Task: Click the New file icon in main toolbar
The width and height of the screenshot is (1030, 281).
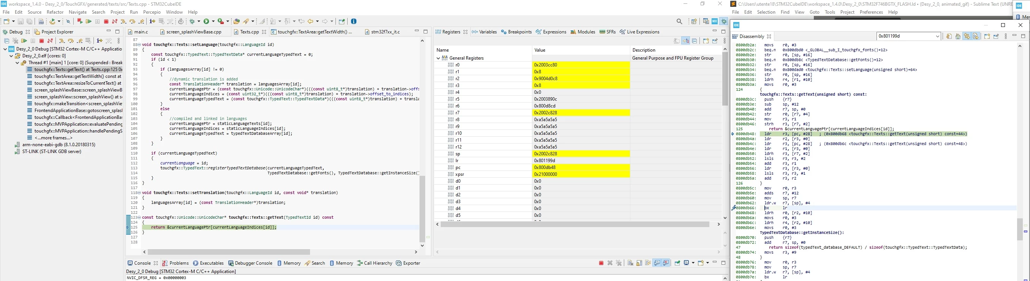Action: (x=6, y=22)
